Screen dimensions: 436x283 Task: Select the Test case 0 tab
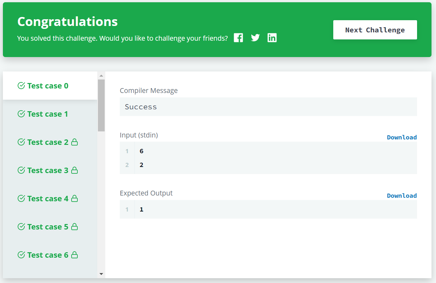click(x=50, y=86)
